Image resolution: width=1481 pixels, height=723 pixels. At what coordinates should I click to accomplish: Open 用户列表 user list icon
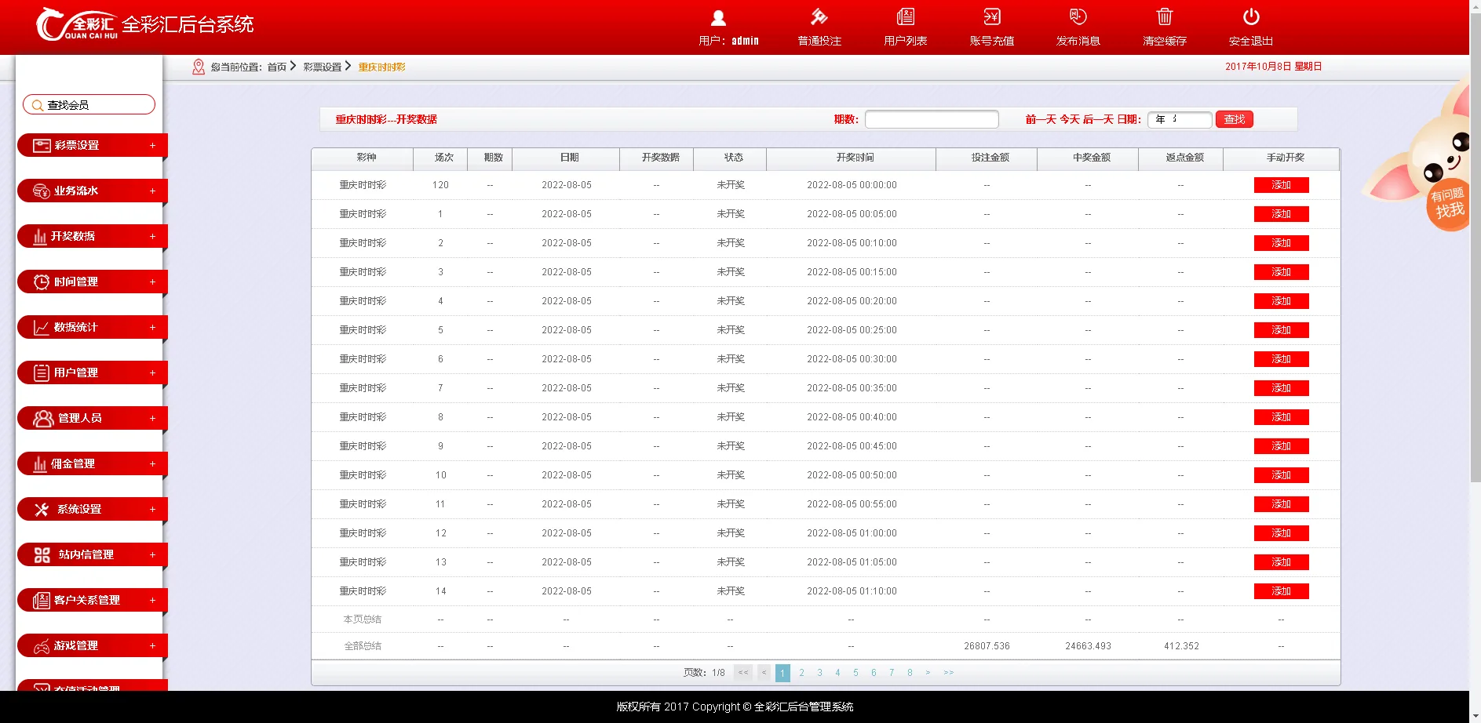[905, 16]
